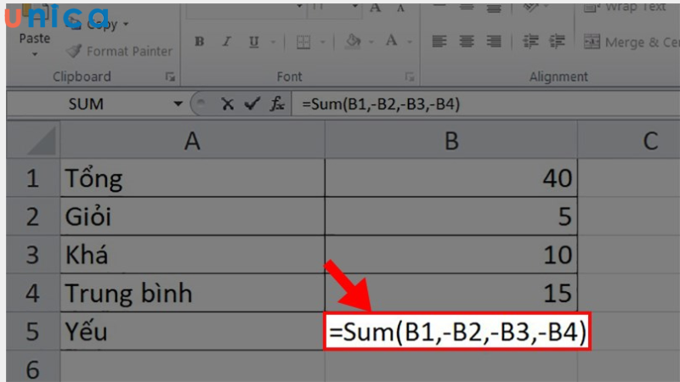
Task: Click cell with value 10
Action: click(451, 255)
